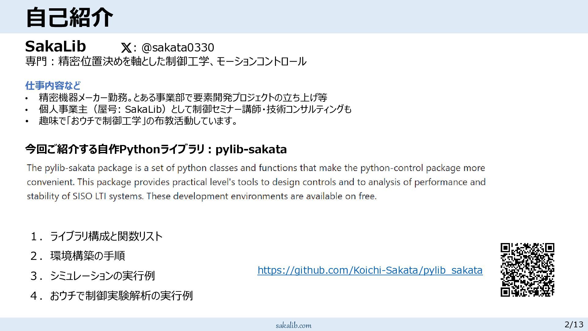Select agenda item 3 シミュレーションの実行例
Screen dimensions: 588x331
pos(102,276)
